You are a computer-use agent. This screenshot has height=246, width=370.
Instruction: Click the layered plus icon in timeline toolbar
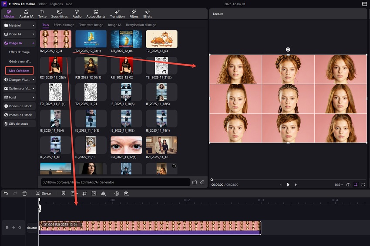coord(126,194)
